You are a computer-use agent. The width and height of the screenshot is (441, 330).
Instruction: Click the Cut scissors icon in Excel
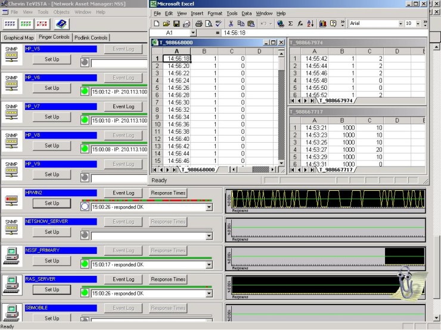click(x=231, y=24)
